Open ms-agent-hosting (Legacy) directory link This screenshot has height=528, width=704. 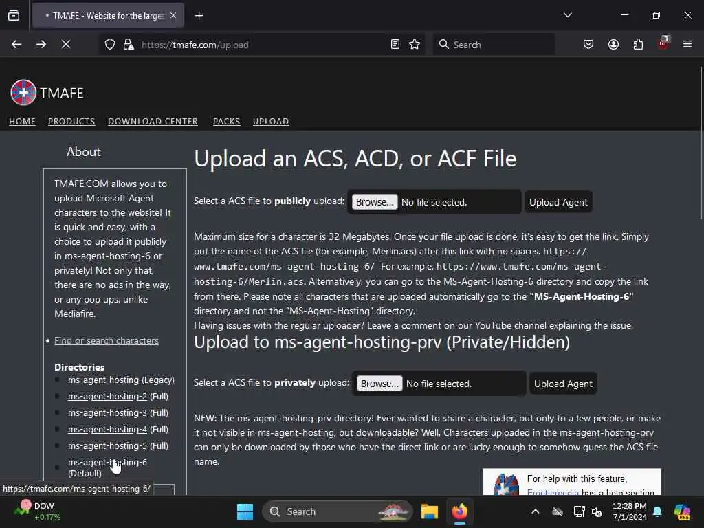[121, 379]
